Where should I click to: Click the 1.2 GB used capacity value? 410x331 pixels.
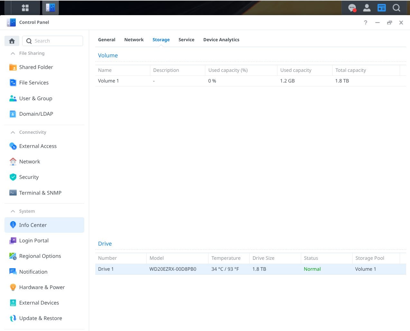tap(287, 81)
